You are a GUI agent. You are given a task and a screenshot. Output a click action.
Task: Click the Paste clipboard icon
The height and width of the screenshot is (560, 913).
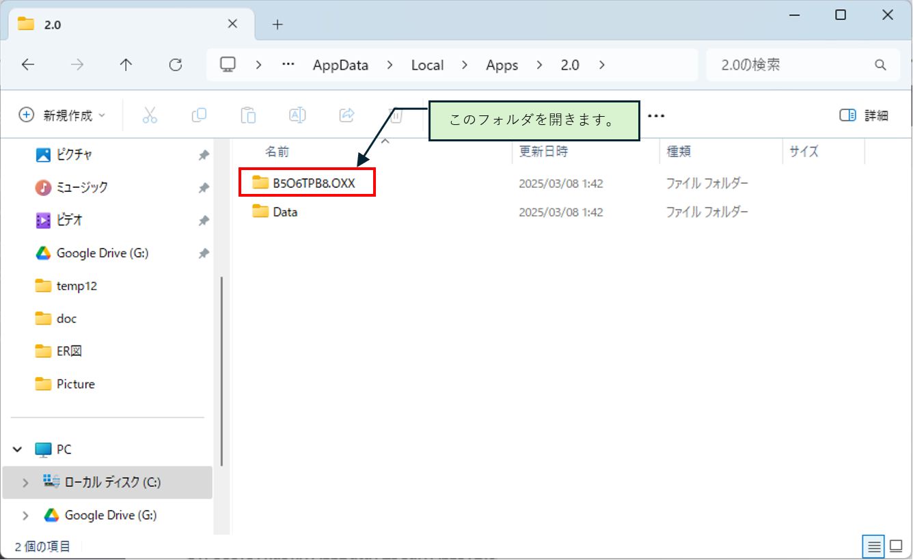(248, 115)
